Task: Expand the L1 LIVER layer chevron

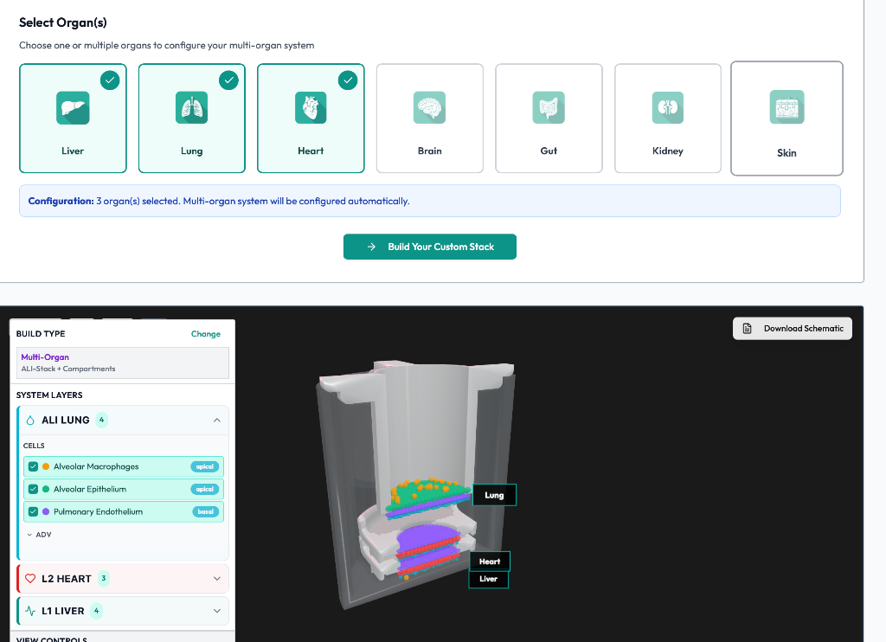Action: pos(217,611)
